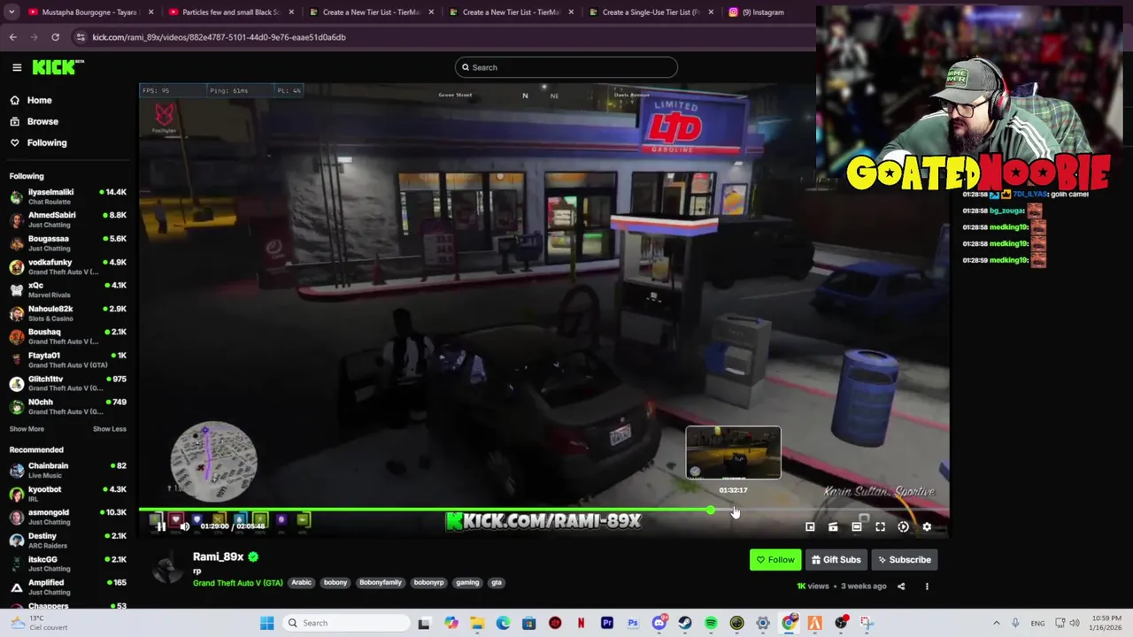Reload the page in browser
The width and height of the screenshot is (1133, 637).
pos(55,37)
